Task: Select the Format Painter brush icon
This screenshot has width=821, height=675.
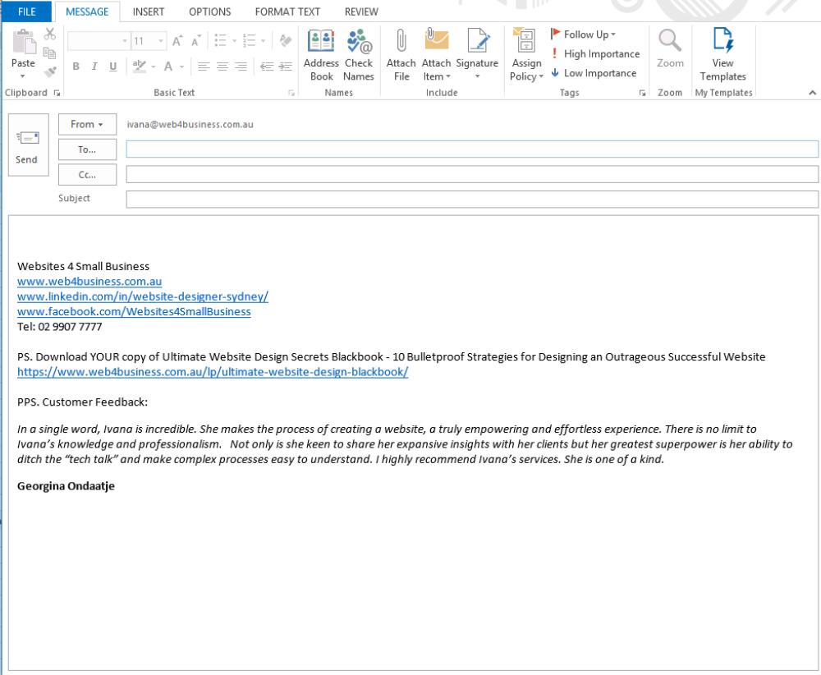Action: coord(50,72)
